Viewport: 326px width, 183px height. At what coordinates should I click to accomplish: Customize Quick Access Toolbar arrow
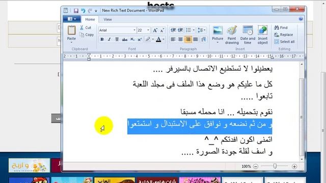(96, 11)
